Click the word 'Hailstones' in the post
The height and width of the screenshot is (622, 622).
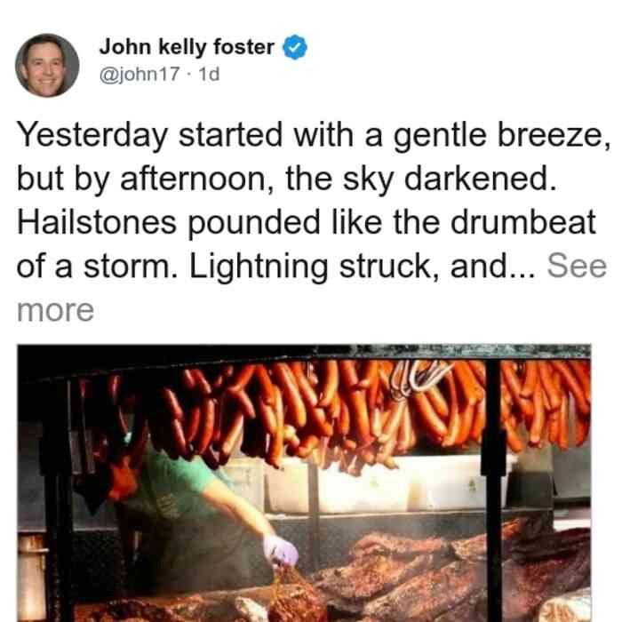pyautogui.click(x=96, y=222)
